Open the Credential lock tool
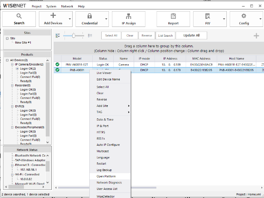The width and height of the screenshot is (264, 198). tap(90, 19)
